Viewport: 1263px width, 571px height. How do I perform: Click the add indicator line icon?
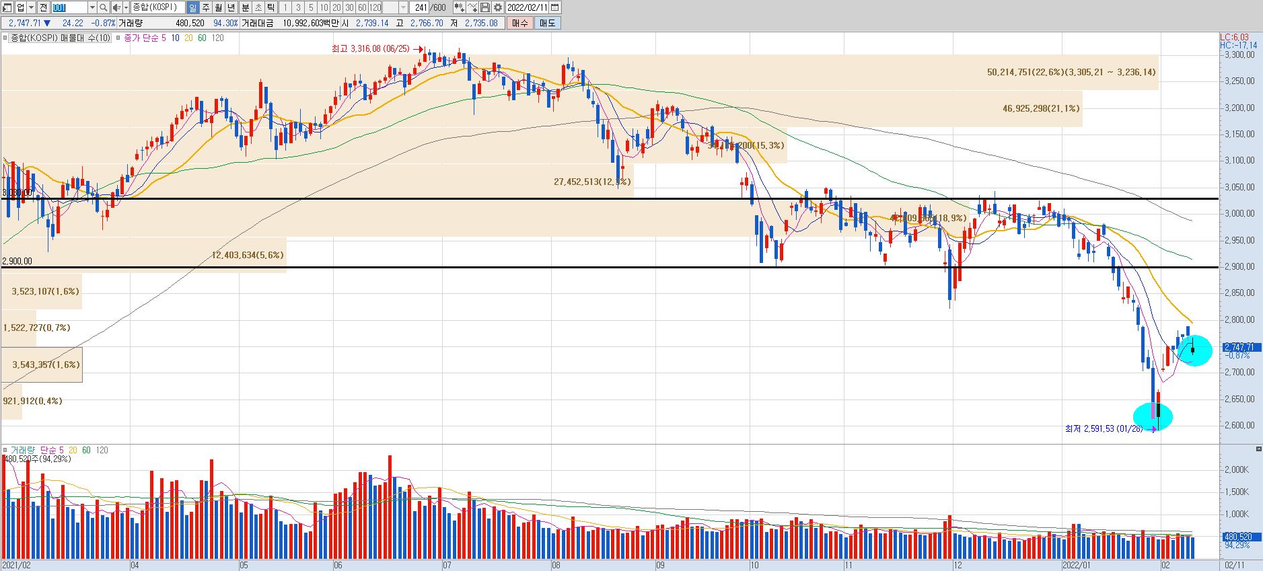pos(472,7)
